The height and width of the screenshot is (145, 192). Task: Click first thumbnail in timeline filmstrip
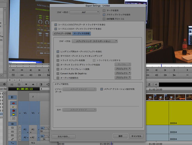(150, 97)
